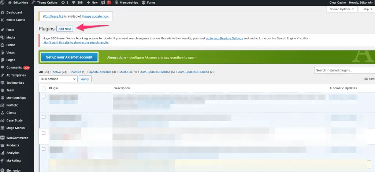The image size is (375, 172).
Task: Sort by the Plugin column header
Action: click(53, 88)
